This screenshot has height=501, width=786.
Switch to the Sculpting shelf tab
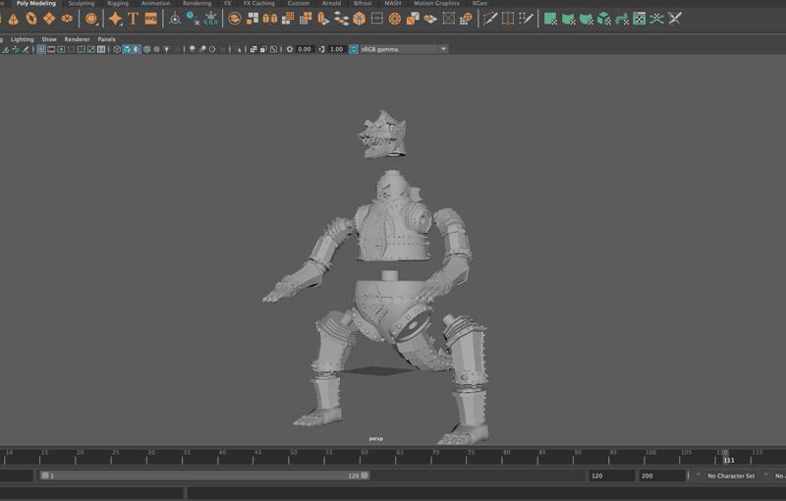pos(82,4)
